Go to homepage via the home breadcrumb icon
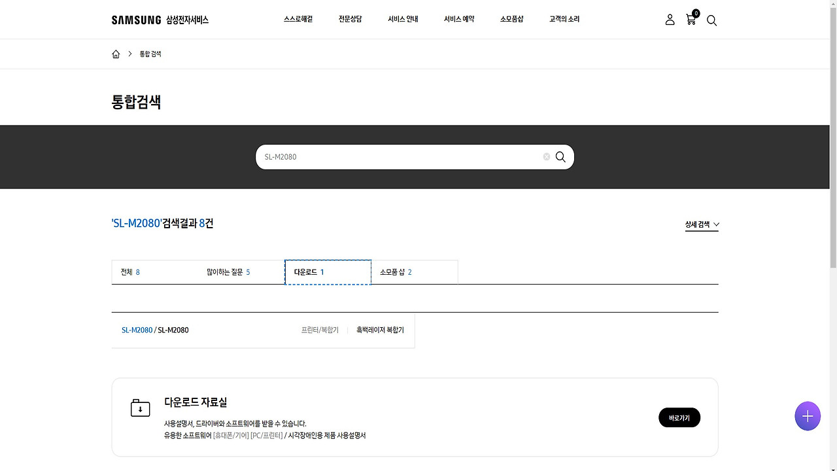This screenshot has width=837, height=471. click(116, 54)
